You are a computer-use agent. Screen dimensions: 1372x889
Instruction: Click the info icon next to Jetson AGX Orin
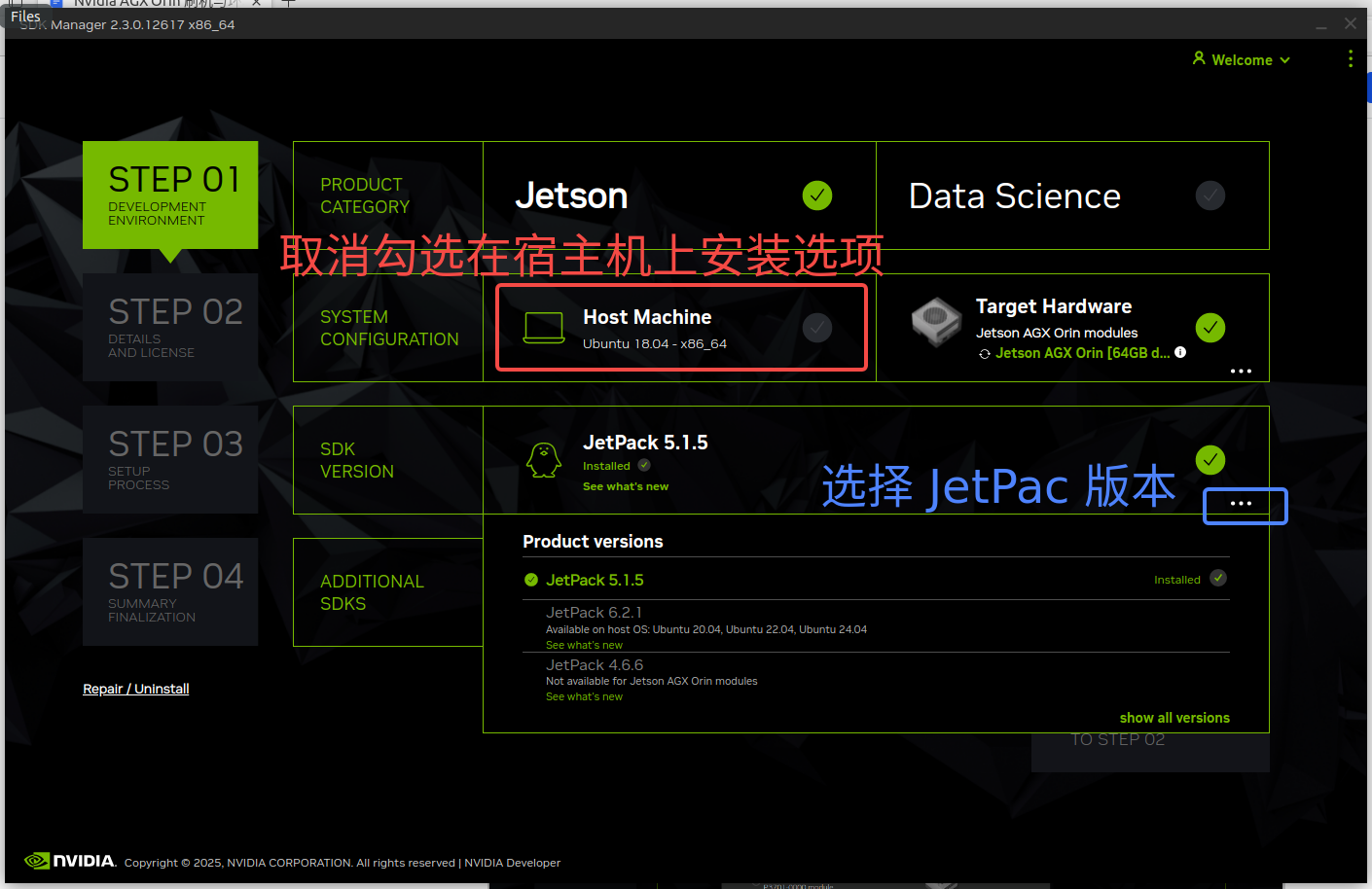tap(1180, 352)
